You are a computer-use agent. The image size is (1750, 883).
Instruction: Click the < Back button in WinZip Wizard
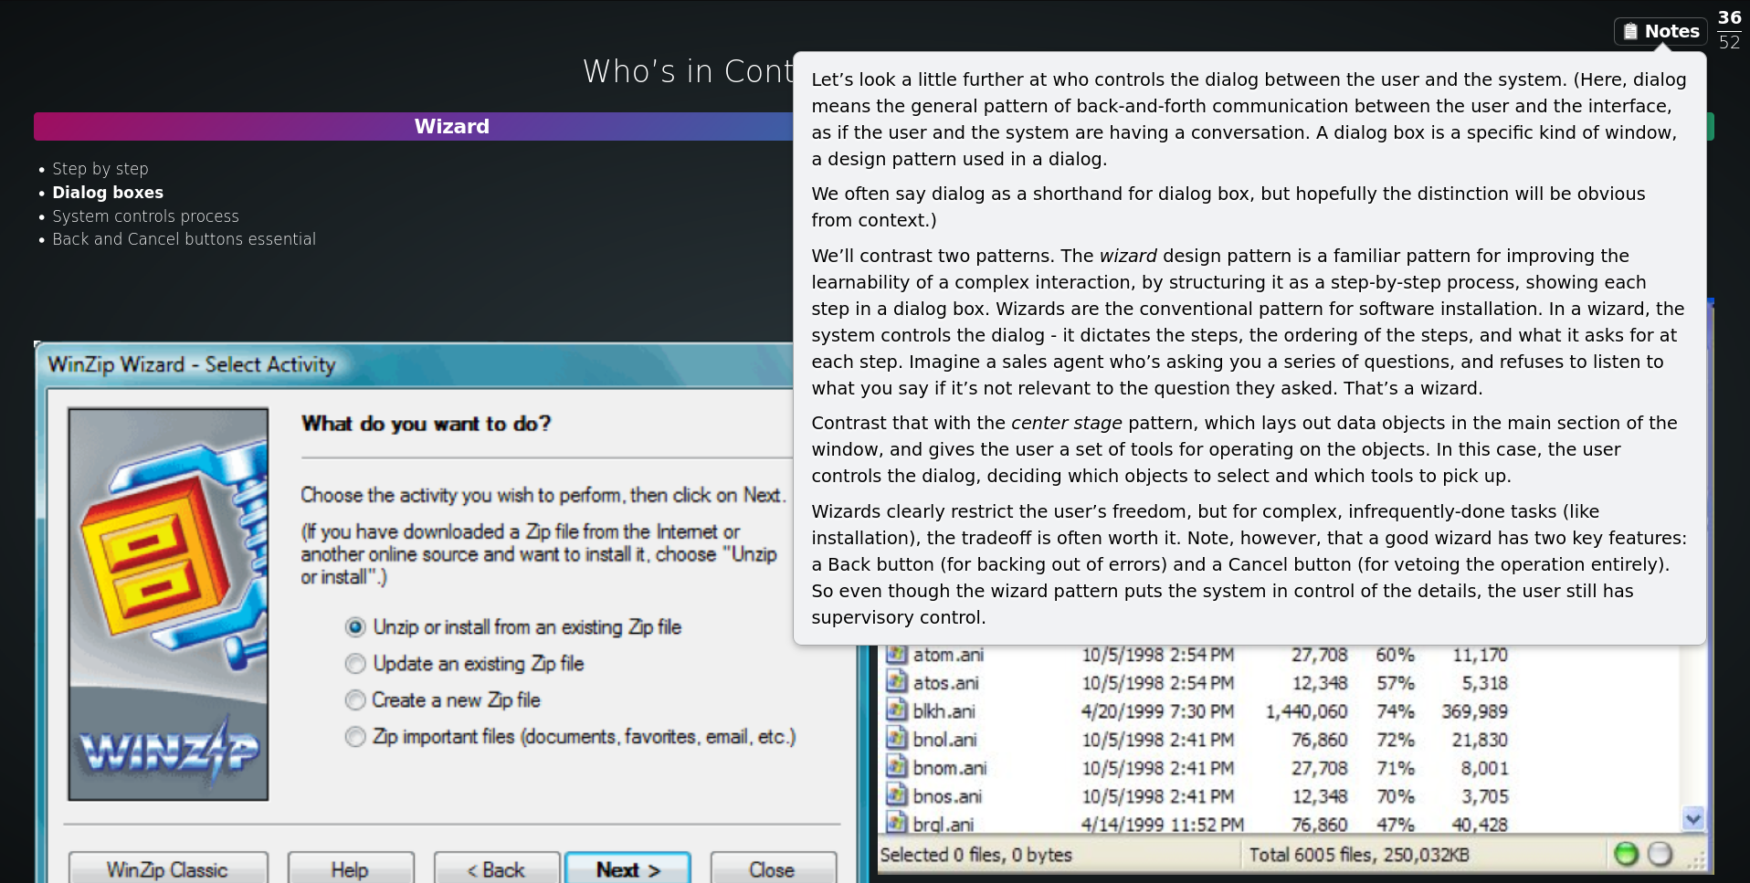(x=496, y=868)
